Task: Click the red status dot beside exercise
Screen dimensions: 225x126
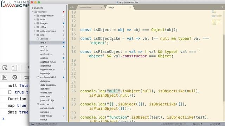Action: coord(64,12)
